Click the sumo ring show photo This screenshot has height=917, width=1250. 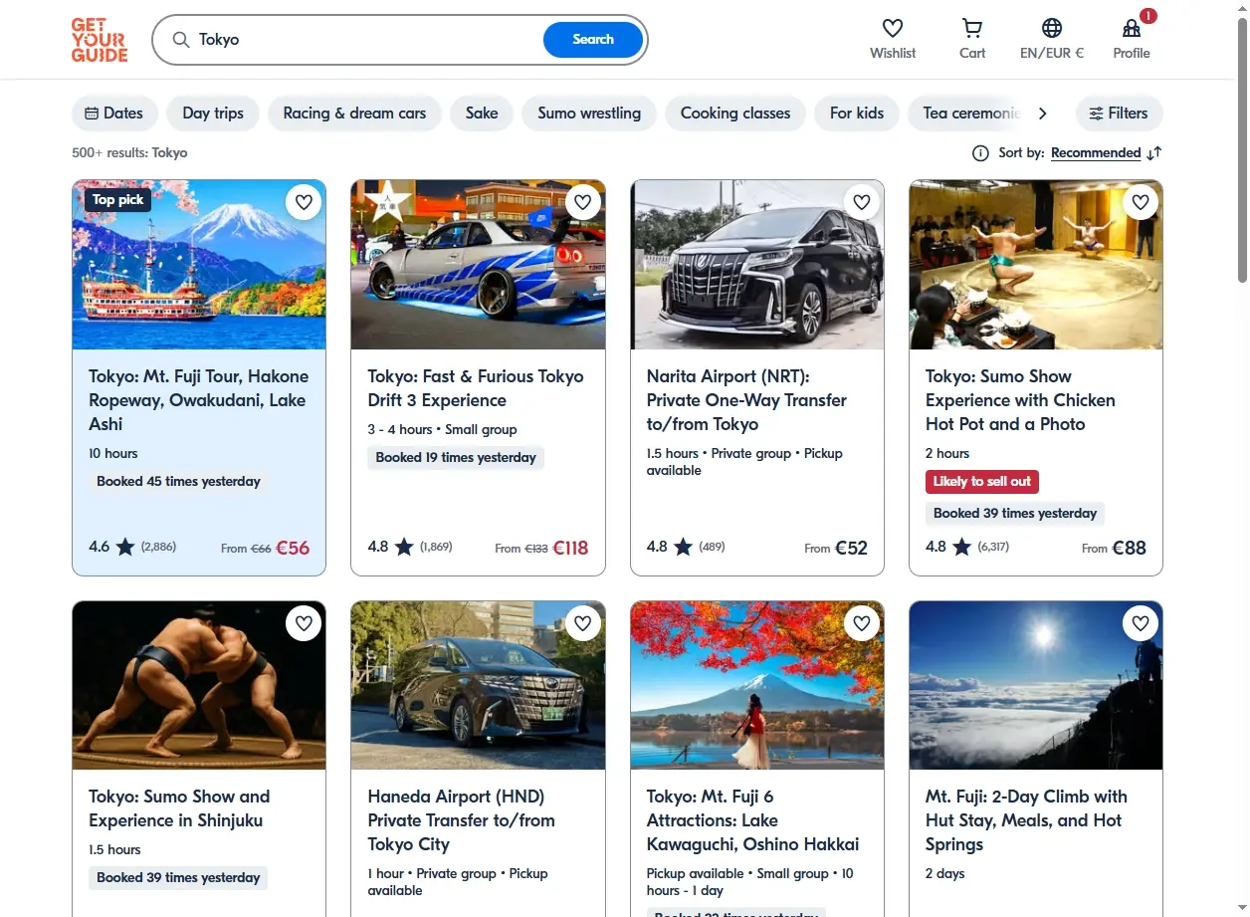(1036, 265)
